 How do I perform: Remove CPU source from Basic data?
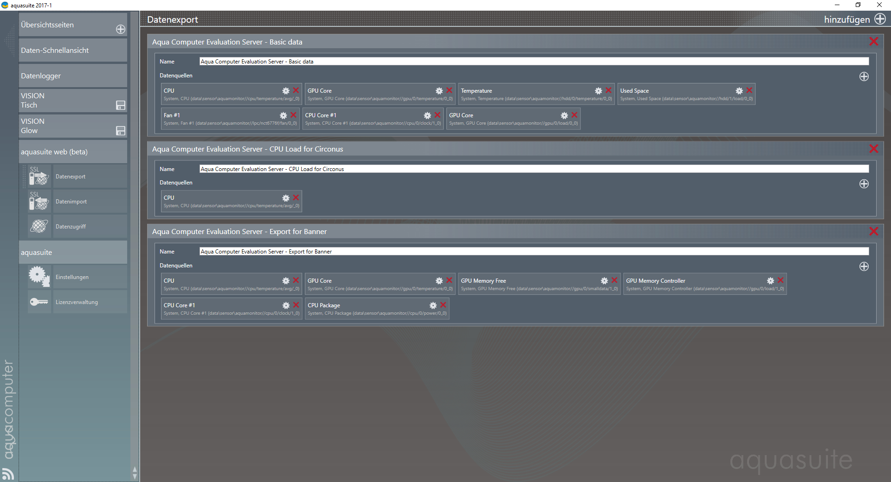(x=296, y=90)
